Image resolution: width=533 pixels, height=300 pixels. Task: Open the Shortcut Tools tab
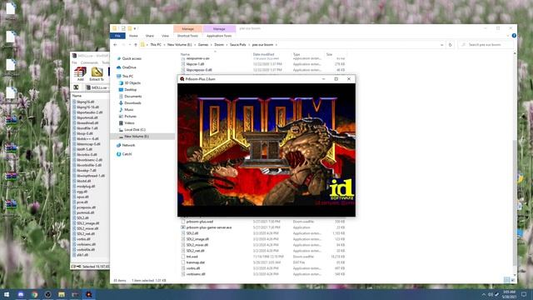[187, 36]
